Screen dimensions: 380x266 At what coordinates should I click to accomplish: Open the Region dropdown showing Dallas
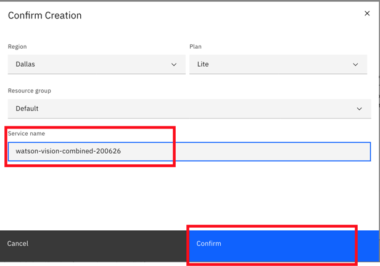point(97,64)
